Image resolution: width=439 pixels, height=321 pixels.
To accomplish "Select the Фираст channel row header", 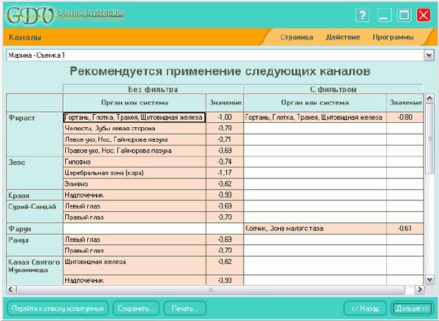I will click(x=34, y=134).
